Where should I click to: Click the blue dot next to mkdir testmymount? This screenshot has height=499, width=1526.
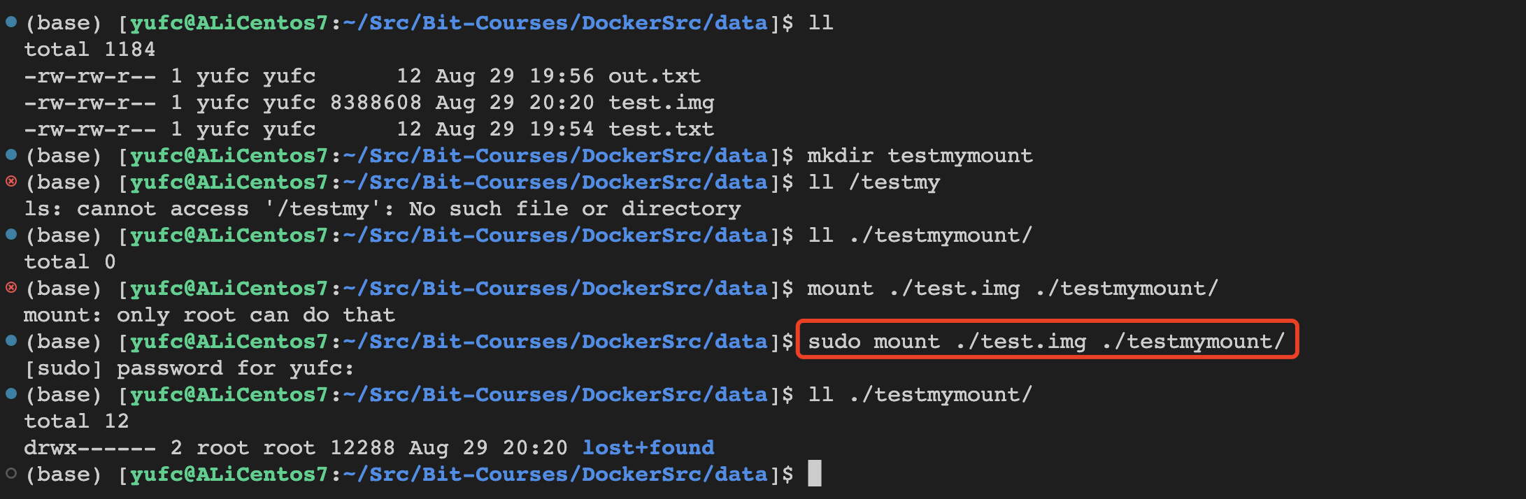pyautogui.click(x=11, y=154)
